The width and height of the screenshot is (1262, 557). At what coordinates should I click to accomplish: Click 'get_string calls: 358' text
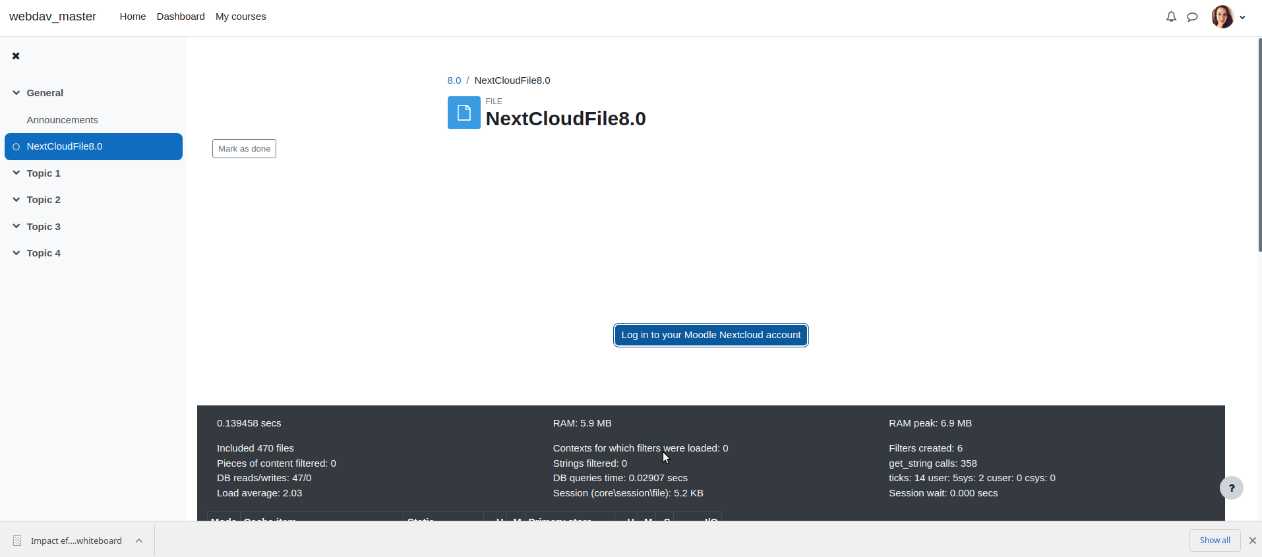click(x=933, y=463)
